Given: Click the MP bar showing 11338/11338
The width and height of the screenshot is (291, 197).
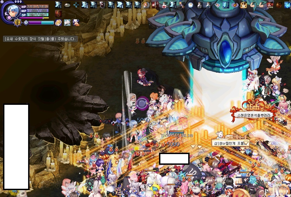Looking at the screenshot, I should (35, 11).
